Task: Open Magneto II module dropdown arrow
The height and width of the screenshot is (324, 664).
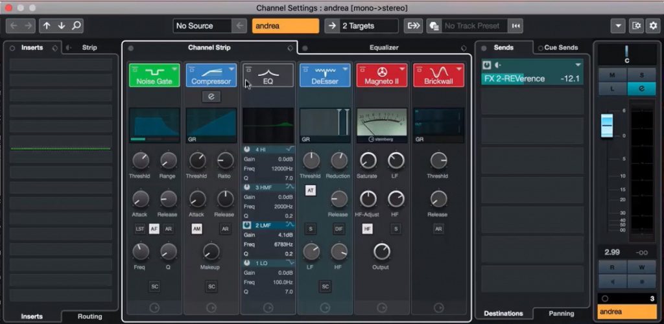Action: [x=402, y=69]
